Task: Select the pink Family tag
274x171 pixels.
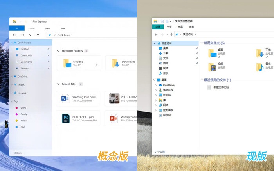Action: click(23, 114)
